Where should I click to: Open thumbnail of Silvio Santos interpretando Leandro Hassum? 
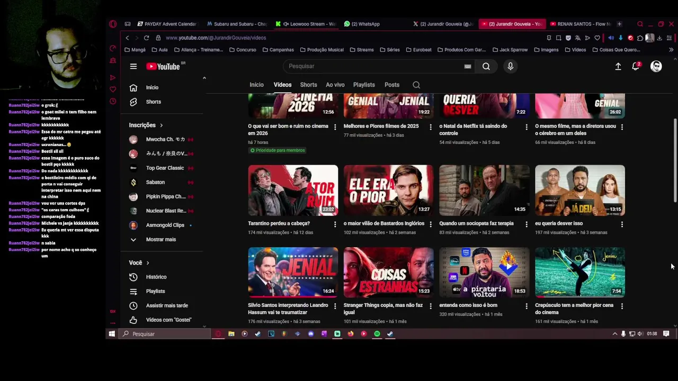coord(293,272)
